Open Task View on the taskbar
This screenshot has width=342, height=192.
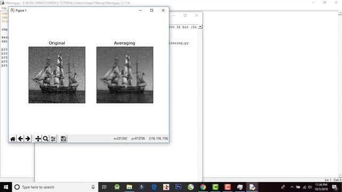104,187
